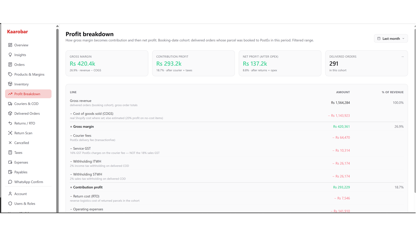This screenshot has height=236, width=419.
Task: Go to Returns / RTO page
Action: coord(28,123)
